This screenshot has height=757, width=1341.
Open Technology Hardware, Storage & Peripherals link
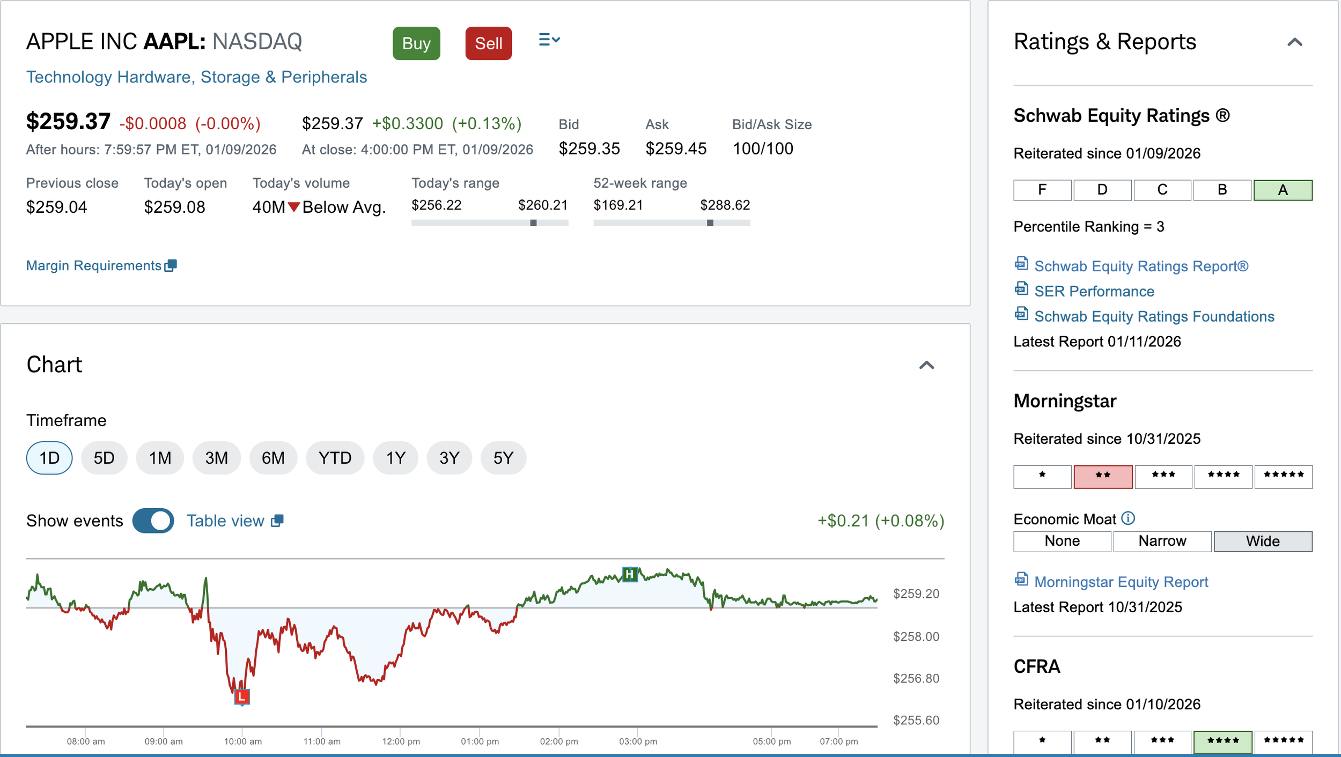click(196, 77)
